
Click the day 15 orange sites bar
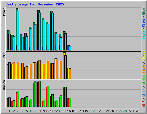pos(70,74)
